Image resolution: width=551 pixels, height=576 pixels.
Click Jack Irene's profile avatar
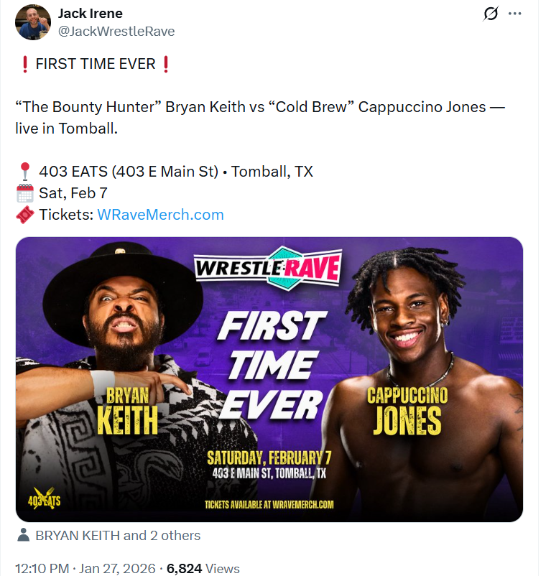33,22
